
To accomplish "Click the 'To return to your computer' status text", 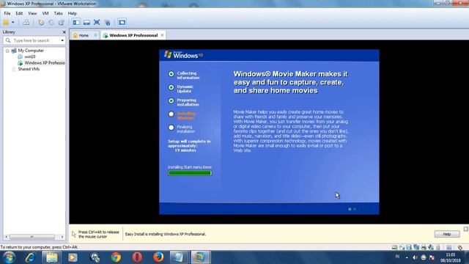I will tap(39, 247).
